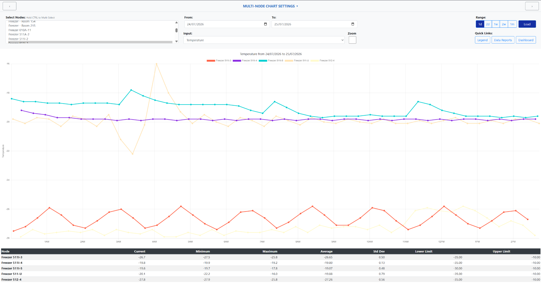This screenshot has width=541, height=286.
Task: Toggle Freezer 511I-5 cyan legend entry
Action: point(271,61)
